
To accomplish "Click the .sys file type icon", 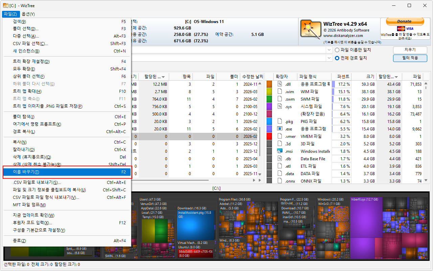I will coord(280,106).
